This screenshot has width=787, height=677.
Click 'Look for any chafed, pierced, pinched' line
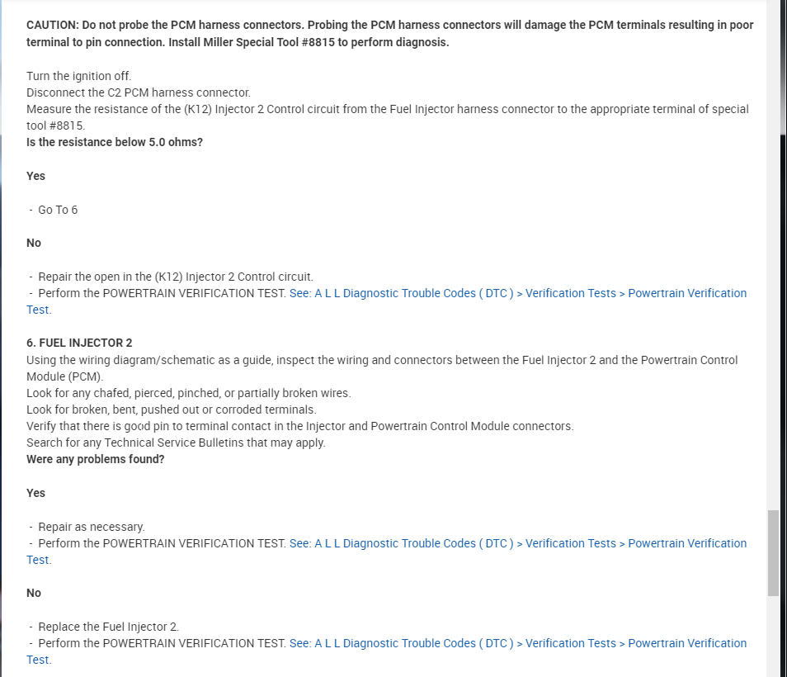coord(188,393)
